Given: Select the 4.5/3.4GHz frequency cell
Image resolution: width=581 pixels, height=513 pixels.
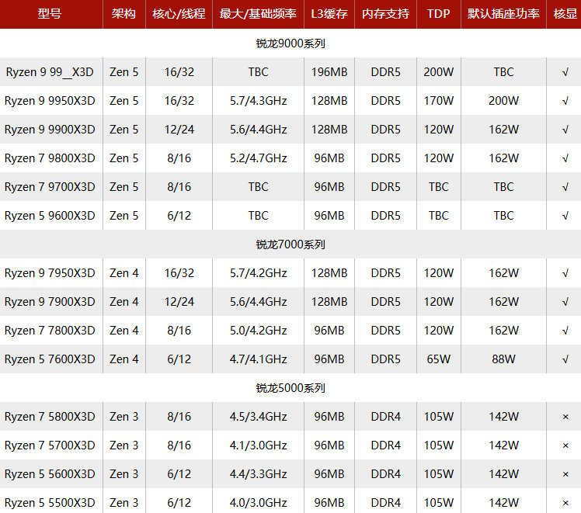Looking at the screenshot, I should (x=258, y=417).
